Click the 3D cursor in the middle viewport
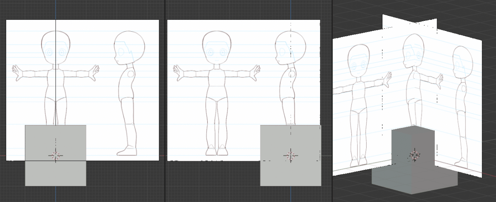Screen dimensions: 496x202 point(290,156)
